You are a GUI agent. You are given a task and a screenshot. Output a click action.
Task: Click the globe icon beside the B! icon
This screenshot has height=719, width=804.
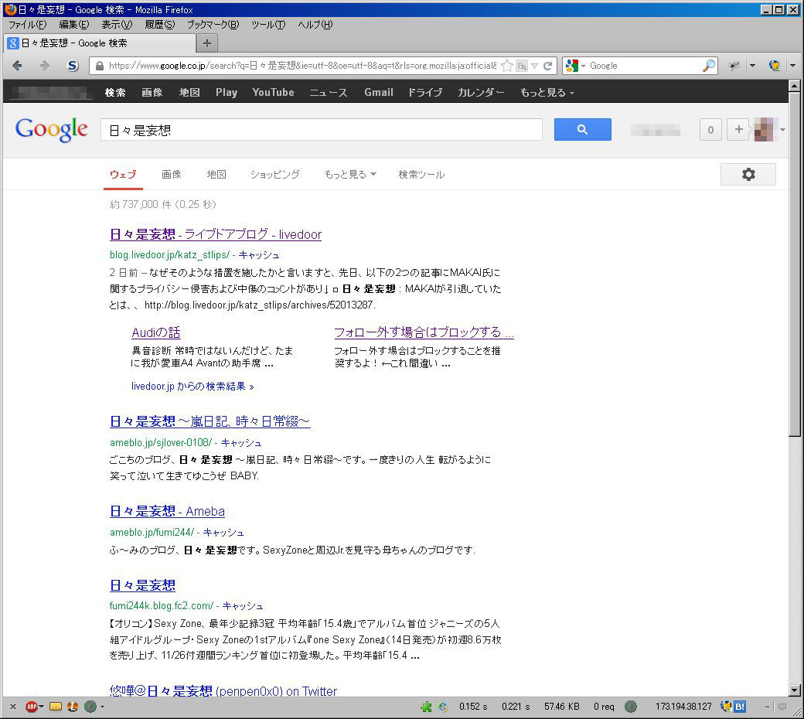tap(726, 707)
